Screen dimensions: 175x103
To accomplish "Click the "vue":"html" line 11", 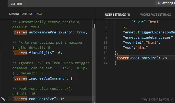I will [x=135, y=47].
